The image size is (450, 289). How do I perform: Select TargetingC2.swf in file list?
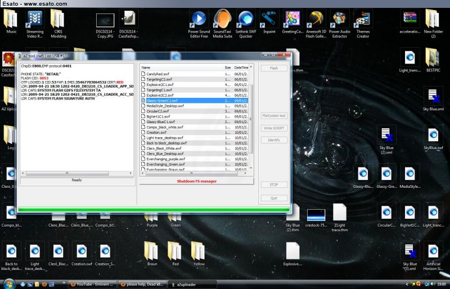[194, 79]
